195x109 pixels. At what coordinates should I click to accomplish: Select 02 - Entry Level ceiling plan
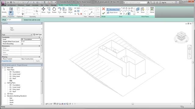(x=15, y=89)
